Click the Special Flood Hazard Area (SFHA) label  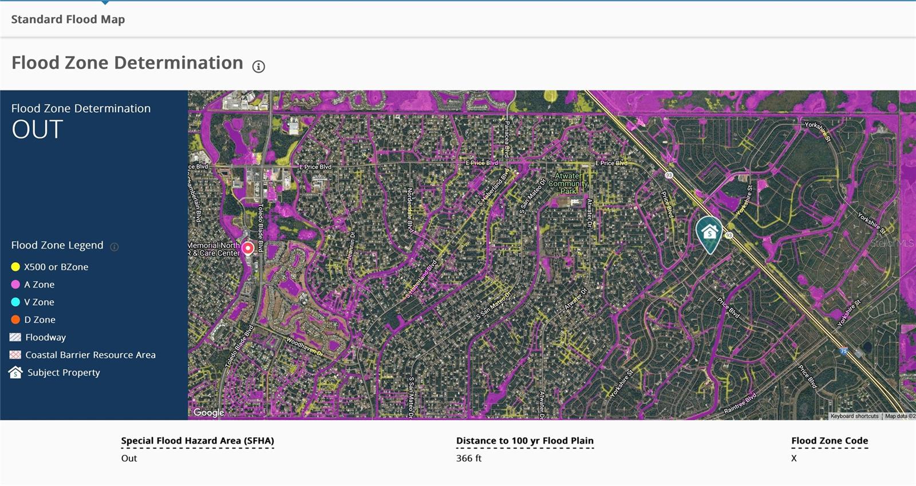coord(198,441)
